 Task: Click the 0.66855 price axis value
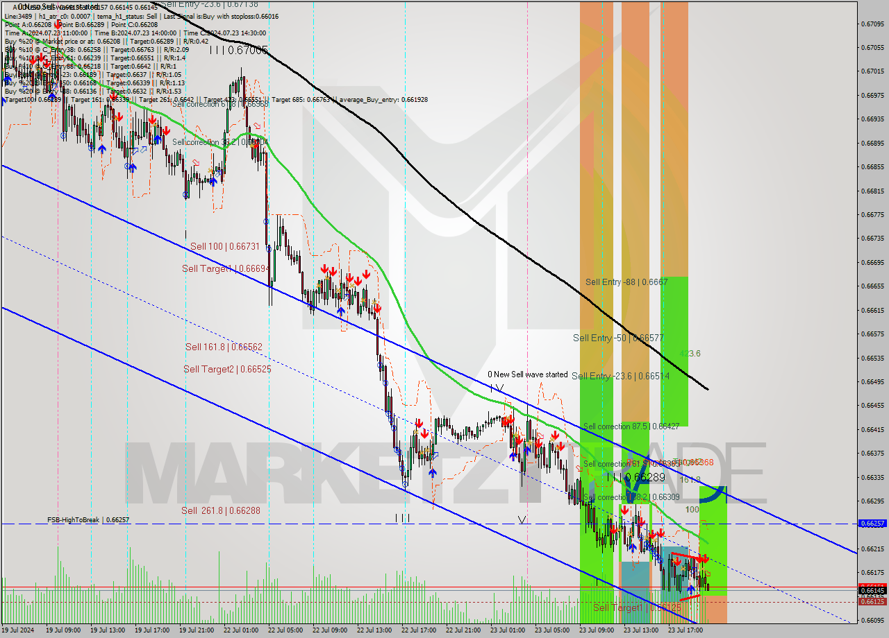872,167
